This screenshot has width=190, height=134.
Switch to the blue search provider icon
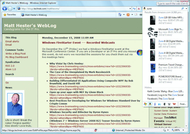(159, 104)
